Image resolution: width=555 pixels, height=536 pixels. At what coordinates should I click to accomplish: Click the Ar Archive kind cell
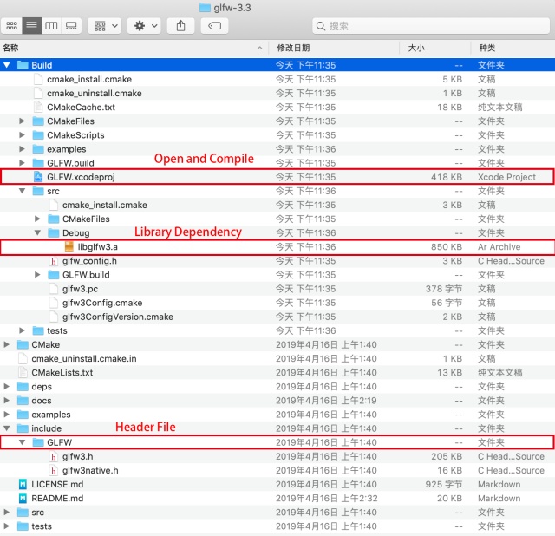499,247
